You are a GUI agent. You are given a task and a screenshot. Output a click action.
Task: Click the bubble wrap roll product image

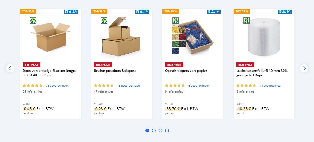tap(264, 37)
